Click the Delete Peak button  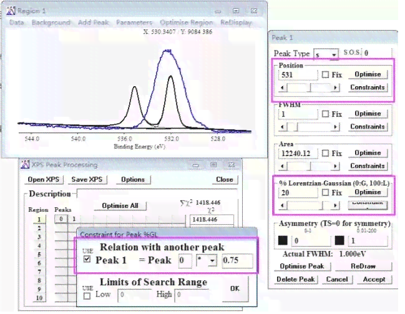click(296, 280)
